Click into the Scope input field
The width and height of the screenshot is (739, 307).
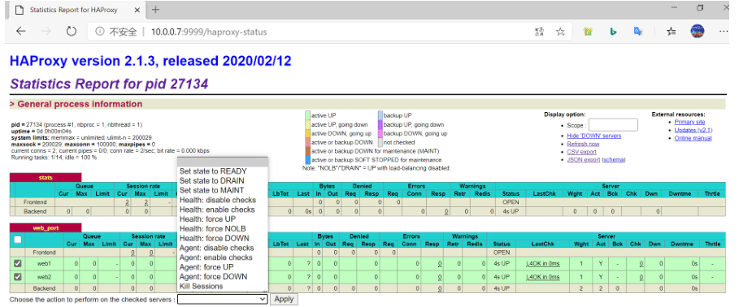pos(613,125)
